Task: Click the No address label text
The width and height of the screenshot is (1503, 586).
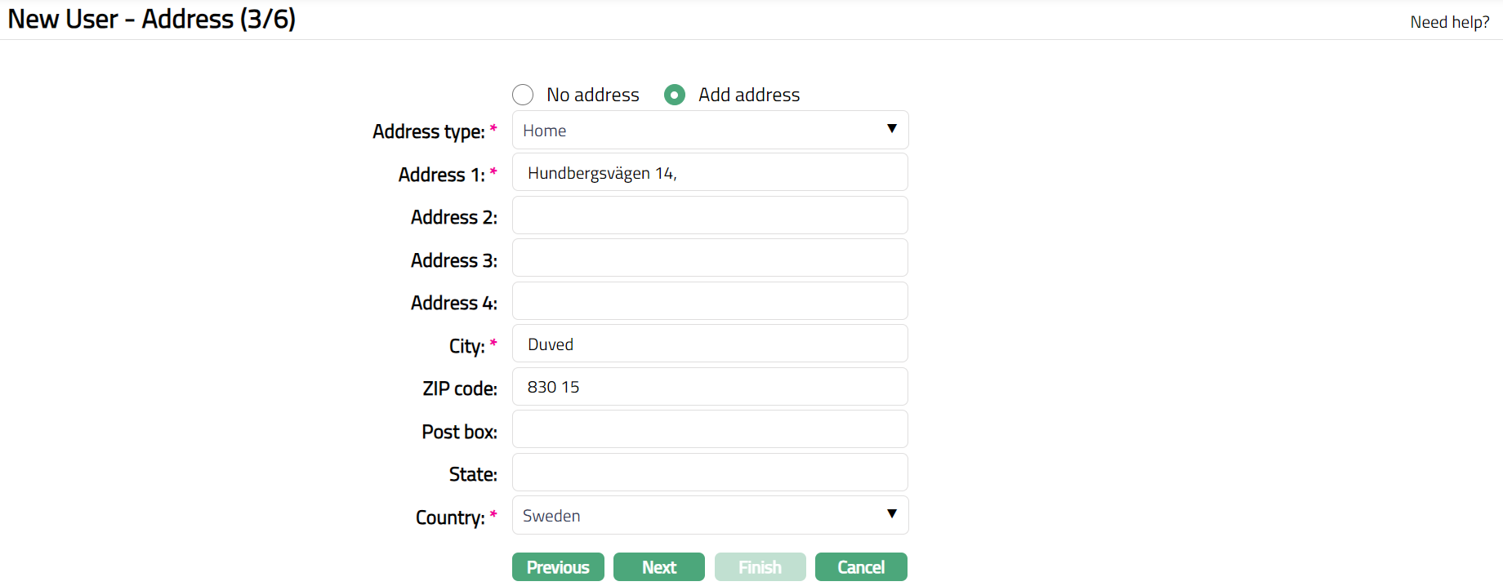Action: click(x=593, y=95)
